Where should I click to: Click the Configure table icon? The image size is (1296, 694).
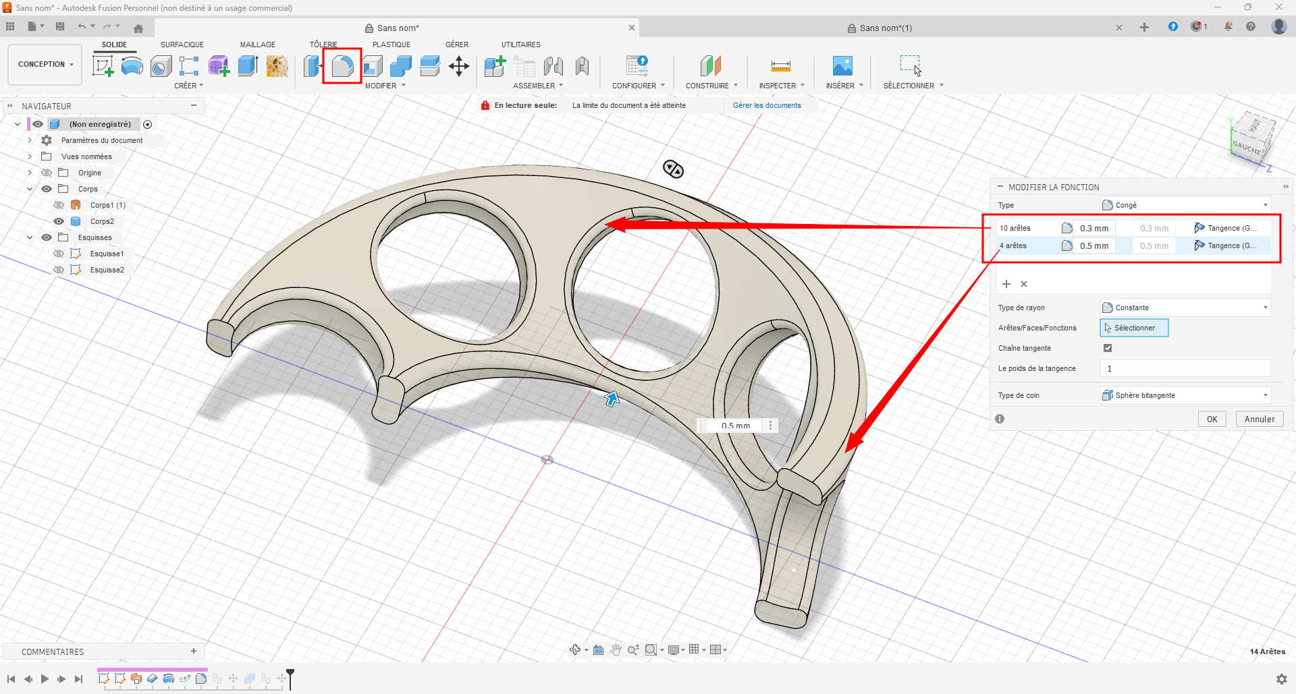tap(637, 66)
